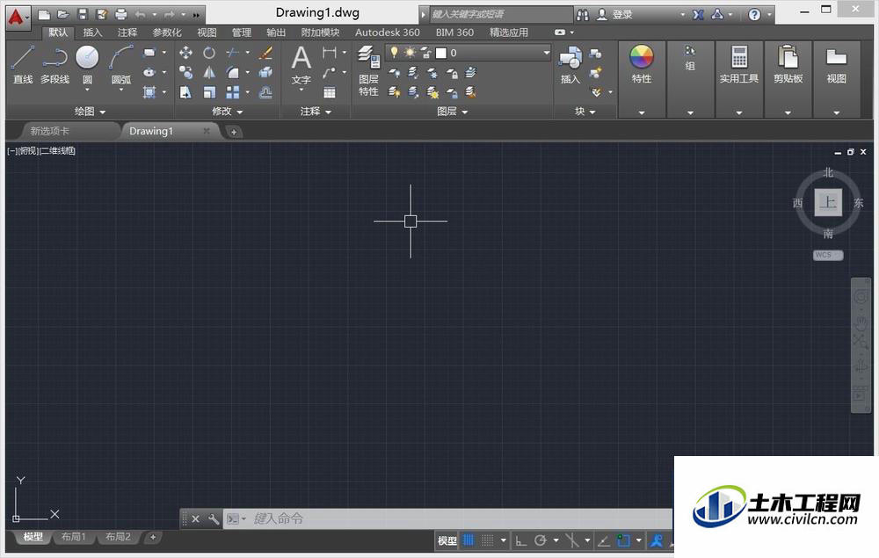Expand the 注释 panel dropdown
This screenshot has height=558, width=879.
click(x=316, y=112)
